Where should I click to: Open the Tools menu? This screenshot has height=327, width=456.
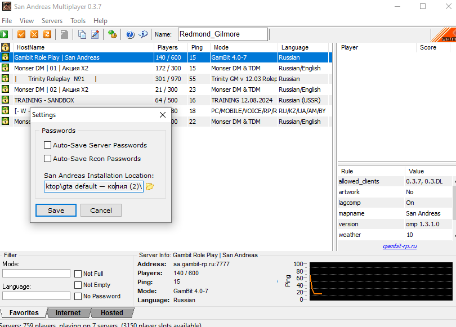78,21
